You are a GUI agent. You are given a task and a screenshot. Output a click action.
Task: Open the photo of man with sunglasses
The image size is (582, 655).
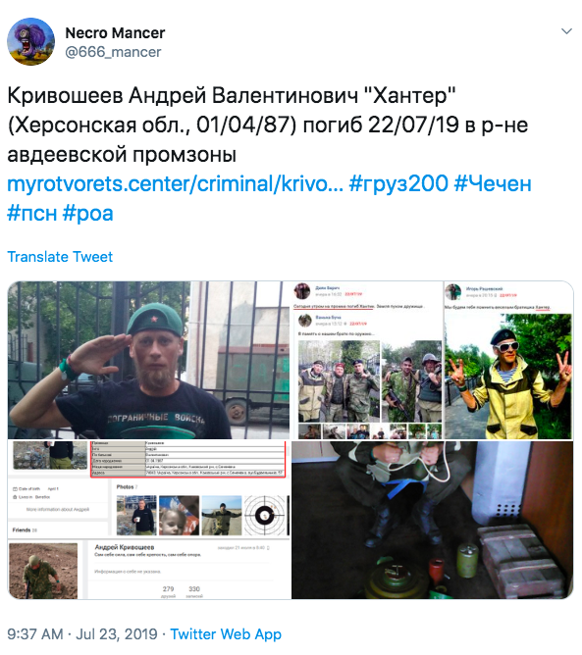click(508, 376)
